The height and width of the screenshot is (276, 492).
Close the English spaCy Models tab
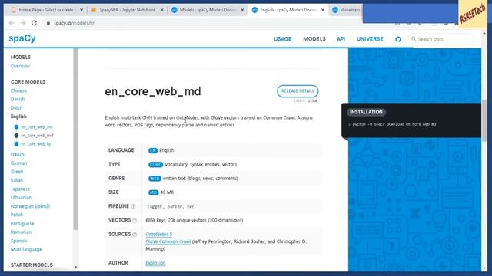click(x=323, y=10)
